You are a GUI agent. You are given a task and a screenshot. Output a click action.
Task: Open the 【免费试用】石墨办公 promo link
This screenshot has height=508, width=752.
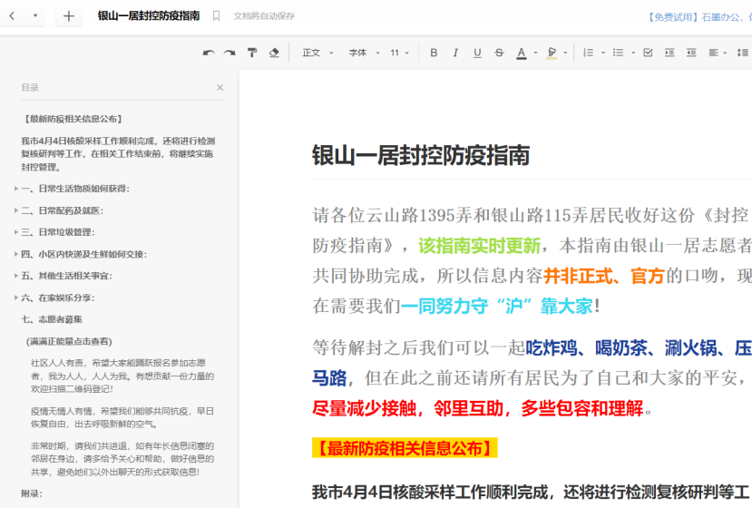[x=698, y=17]
